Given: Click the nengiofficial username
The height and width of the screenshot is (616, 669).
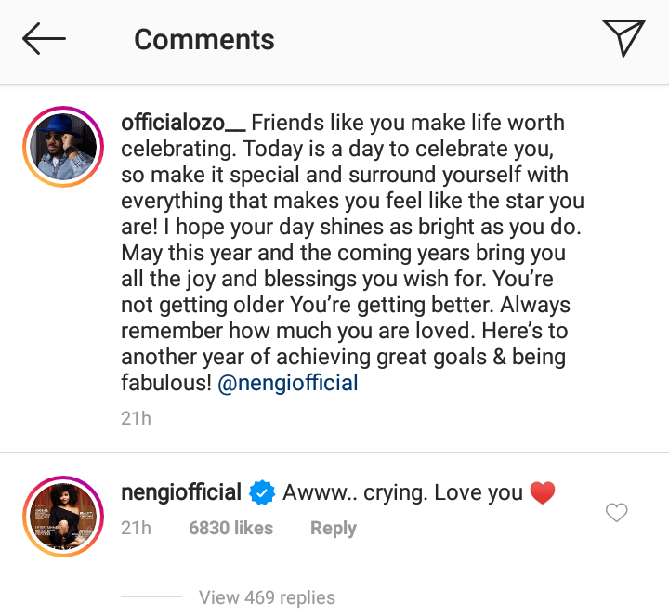Looking at the screenshot, I should 181,492.
